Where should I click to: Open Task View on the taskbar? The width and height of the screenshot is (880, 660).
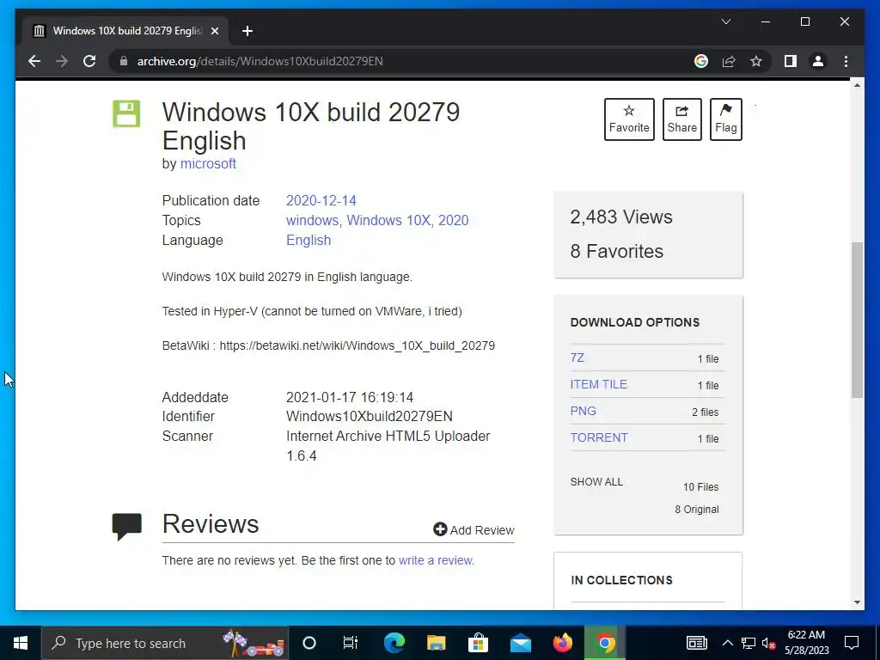(x=351, y=643)
